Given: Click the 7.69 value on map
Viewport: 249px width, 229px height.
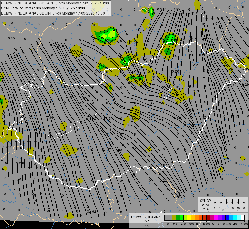Looking at the screenshot, I should coord(50,118).
